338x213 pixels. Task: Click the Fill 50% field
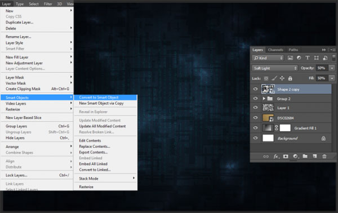point(322,78)
